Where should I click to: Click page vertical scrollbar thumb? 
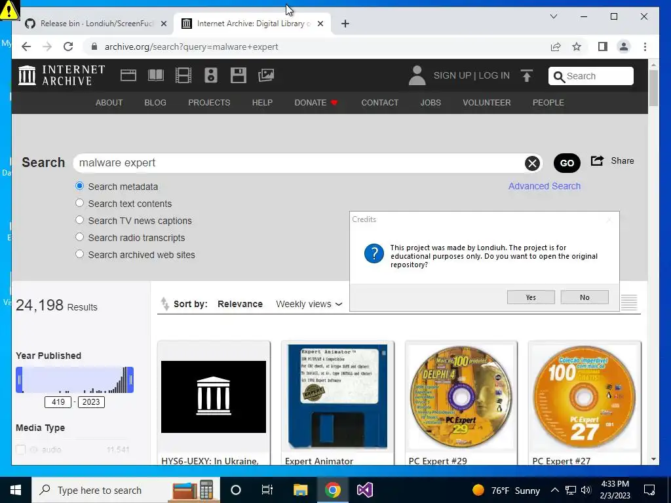pos(653,88)
